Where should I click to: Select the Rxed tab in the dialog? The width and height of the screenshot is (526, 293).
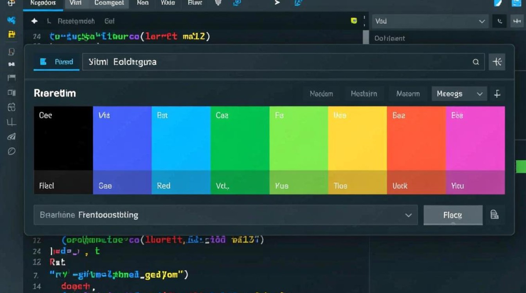pos(57,62)
